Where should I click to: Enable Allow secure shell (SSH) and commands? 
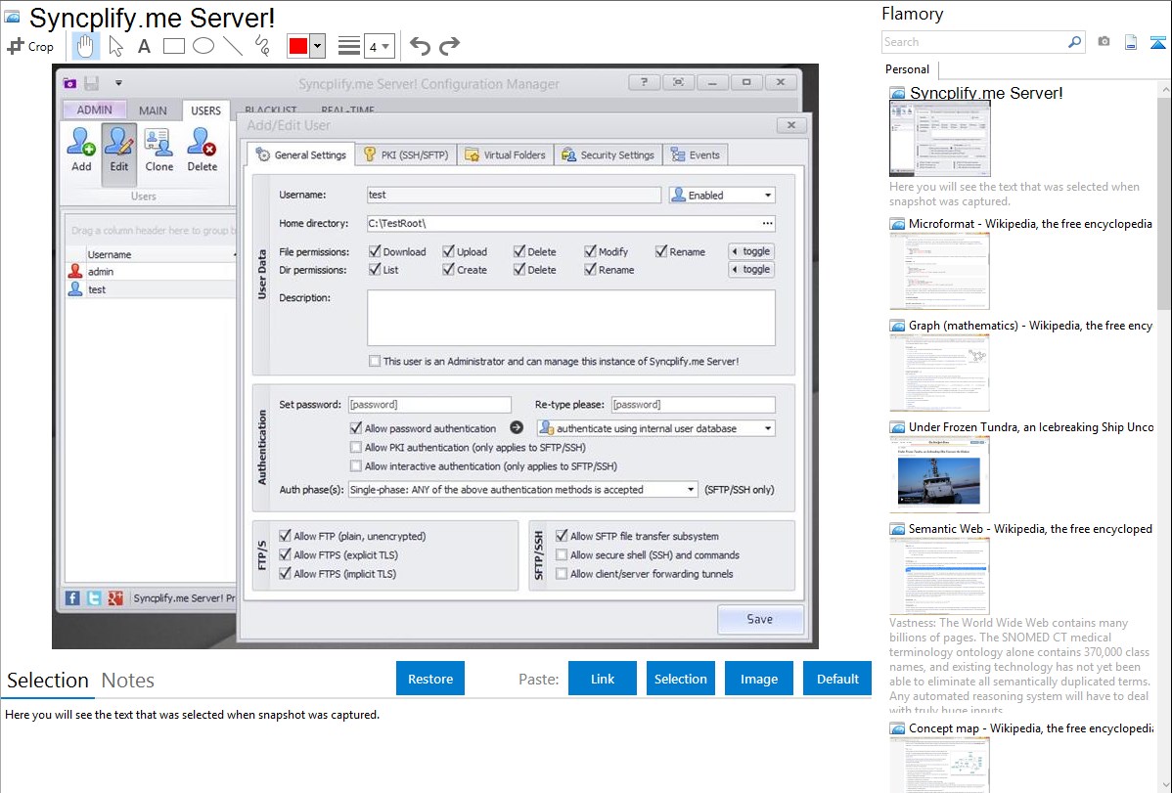[x=562, y=554]
